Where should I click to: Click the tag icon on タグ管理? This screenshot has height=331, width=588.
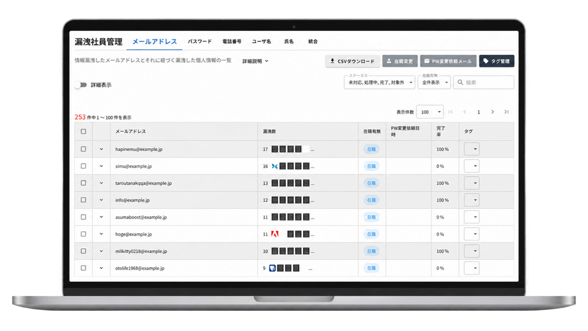pyautogui.click(x=486, y=61)
